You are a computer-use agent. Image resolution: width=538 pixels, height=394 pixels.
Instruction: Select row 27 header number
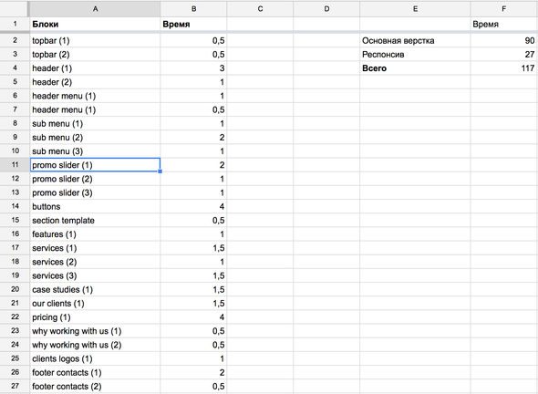click(15, 386)
